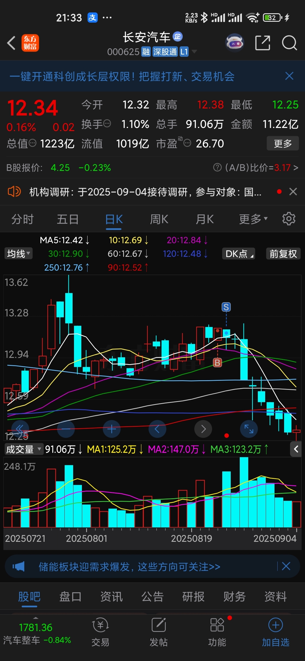Switch to the 公告 tab
The image size is (305, 661).
pyautogui.click(x=152, y=597)
